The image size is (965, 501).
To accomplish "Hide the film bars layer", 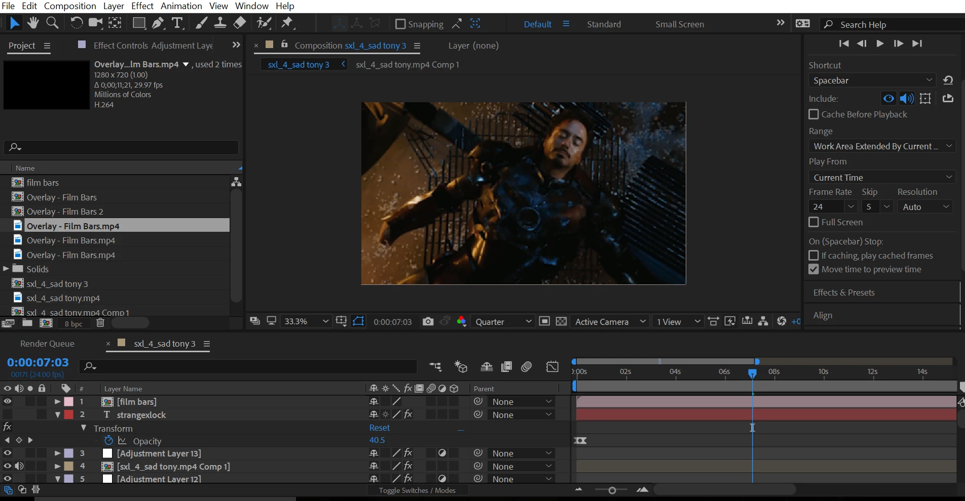I will [x=8, y=401].
